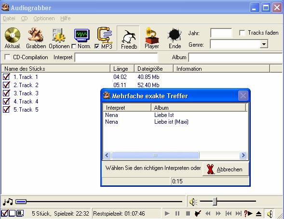Viewport: 284px width, 219px height.
Task: Start ripping with the Grabben hand icon
Action: 36,35
